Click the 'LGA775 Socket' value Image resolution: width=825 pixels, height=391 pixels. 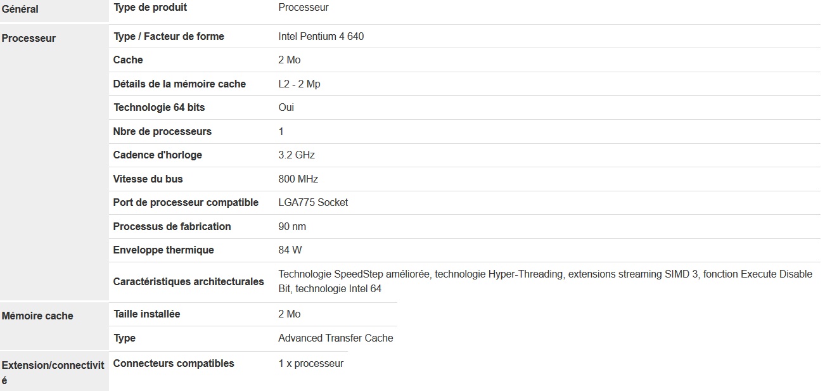(x=313, y=202)
